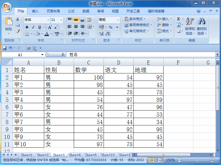221x165 pixels.
Task: Toggle bold formatting
Action: coord(27,27)
